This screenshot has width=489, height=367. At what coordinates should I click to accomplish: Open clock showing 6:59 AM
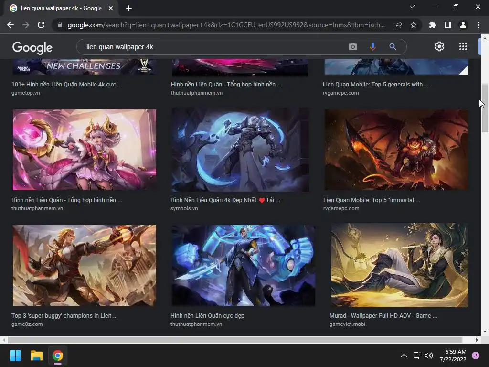click(453, 356)
